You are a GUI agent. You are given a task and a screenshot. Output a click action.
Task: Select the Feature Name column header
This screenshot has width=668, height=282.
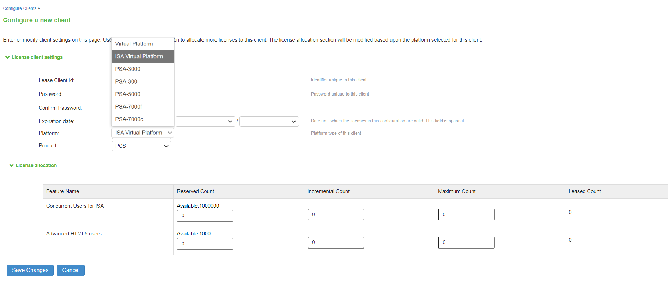click(x=108, y=191)
